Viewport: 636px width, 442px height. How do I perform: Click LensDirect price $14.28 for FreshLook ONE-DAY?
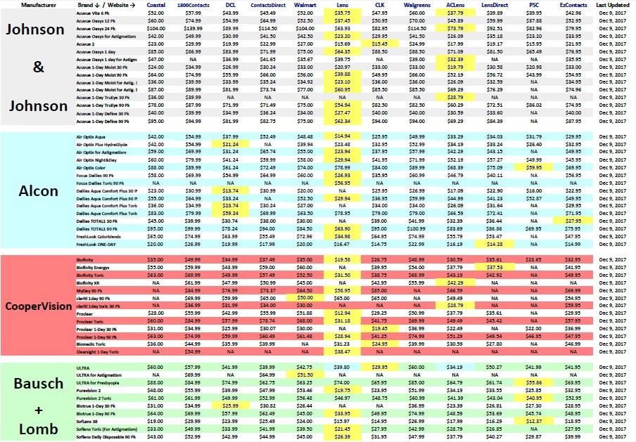[495, 244]
